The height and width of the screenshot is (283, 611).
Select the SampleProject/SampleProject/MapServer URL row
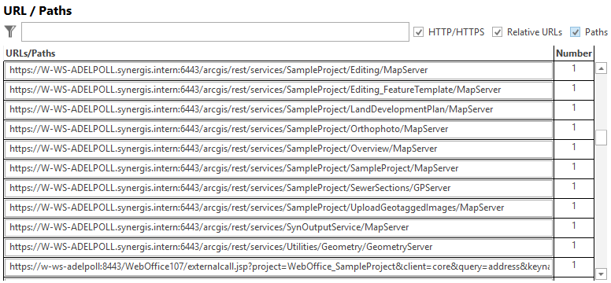[x=279, y=168]
